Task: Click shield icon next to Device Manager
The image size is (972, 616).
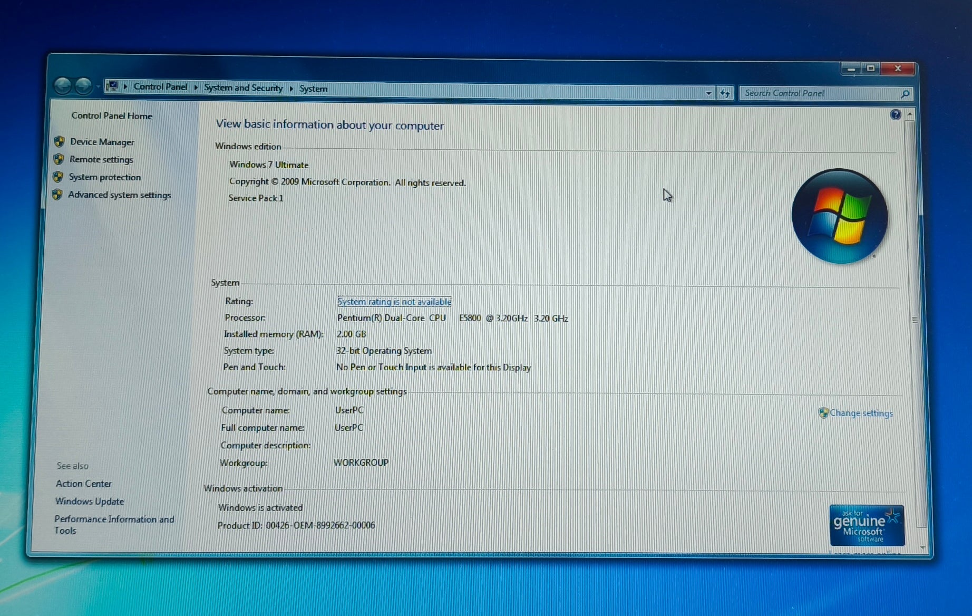Action: 59,141
